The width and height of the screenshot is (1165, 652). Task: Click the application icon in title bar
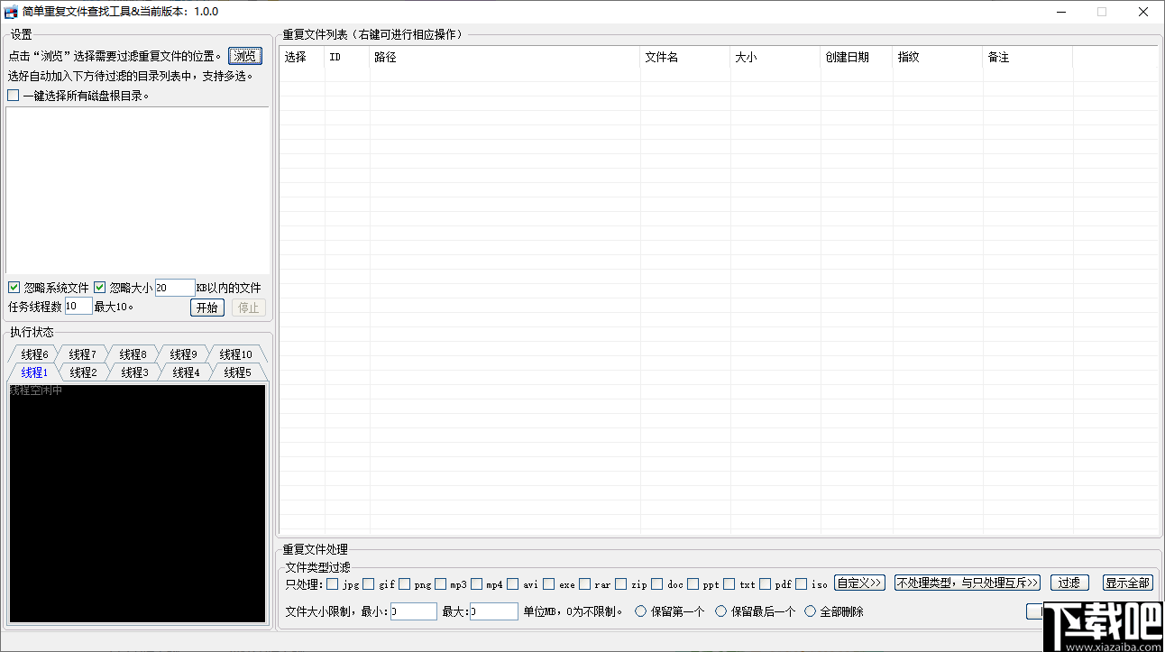(x=12, y=11)
